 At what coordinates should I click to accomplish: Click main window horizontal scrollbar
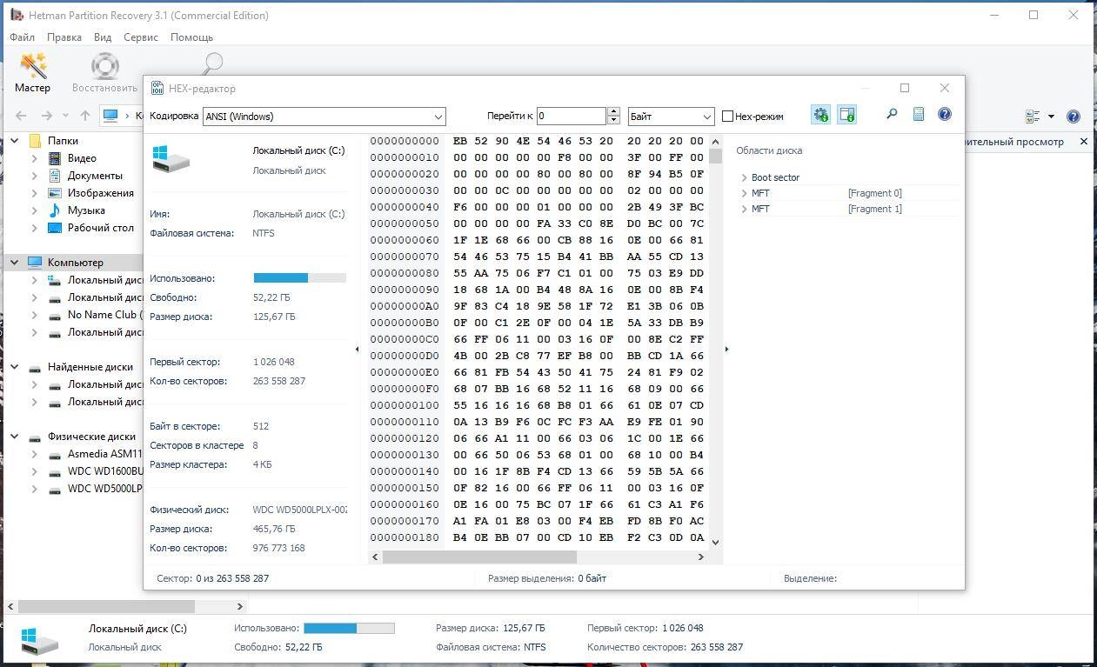point(106,606)
